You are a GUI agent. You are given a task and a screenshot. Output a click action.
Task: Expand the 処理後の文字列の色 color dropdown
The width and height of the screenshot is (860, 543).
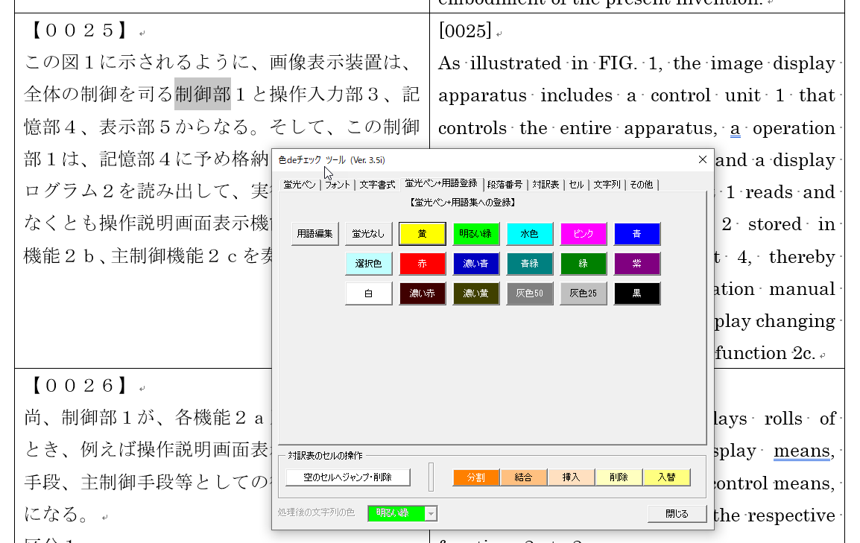[430, 513]
